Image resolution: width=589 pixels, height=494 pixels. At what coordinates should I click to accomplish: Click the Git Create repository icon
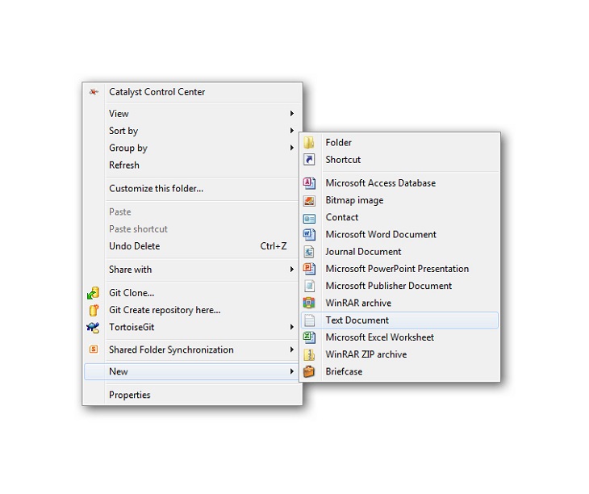93,310
